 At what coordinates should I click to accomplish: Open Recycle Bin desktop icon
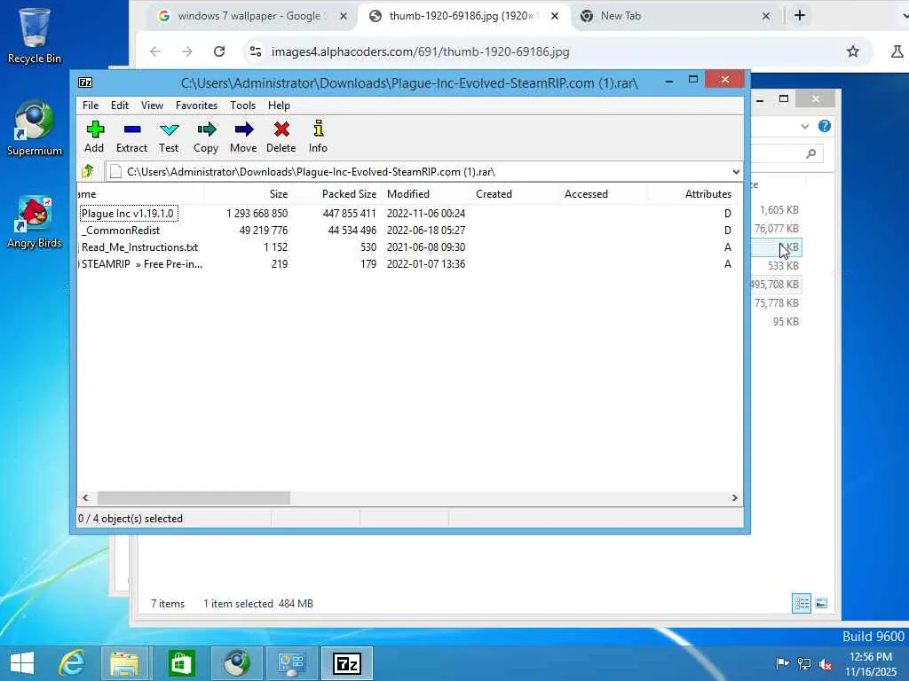click(35, 35)
